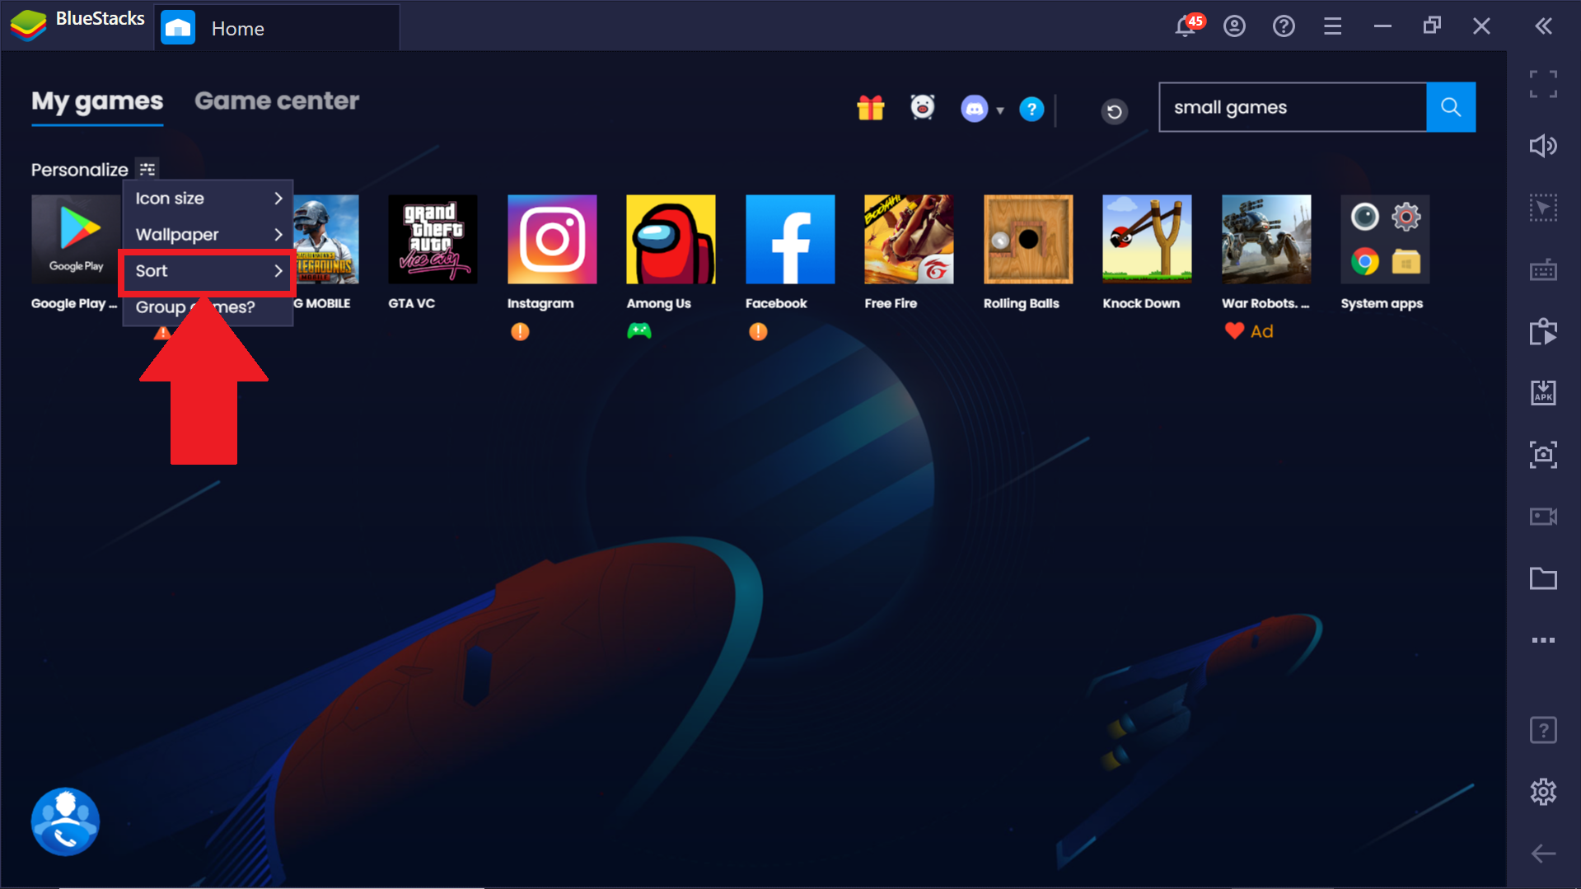The height and width of the screenshot is (889, 1581).
Task: Open the support contact chat bubble
Action: (65, 821)
